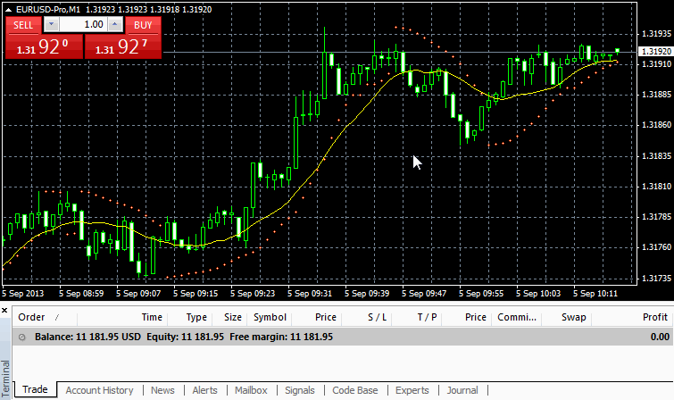Screen dimensions: 674x400
Task: Sort the trade list by Order column
Action: (x=32, y=317)
